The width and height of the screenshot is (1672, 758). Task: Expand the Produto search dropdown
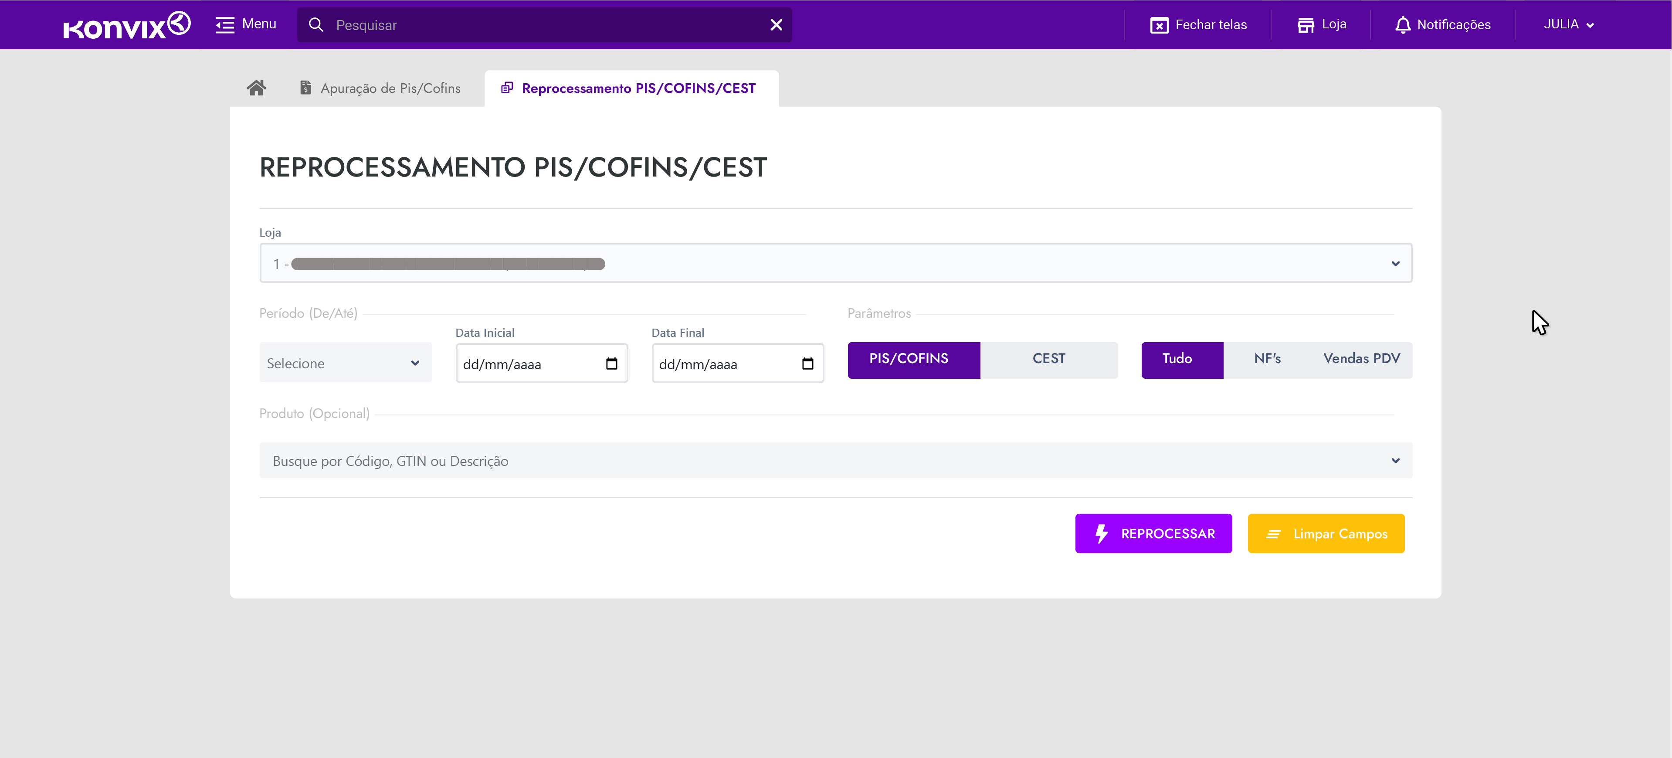(x=1395, y=461)
